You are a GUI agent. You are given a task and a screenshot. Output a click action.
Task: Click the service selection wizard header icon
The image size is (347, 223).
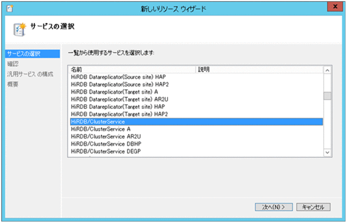click(20, 29)
